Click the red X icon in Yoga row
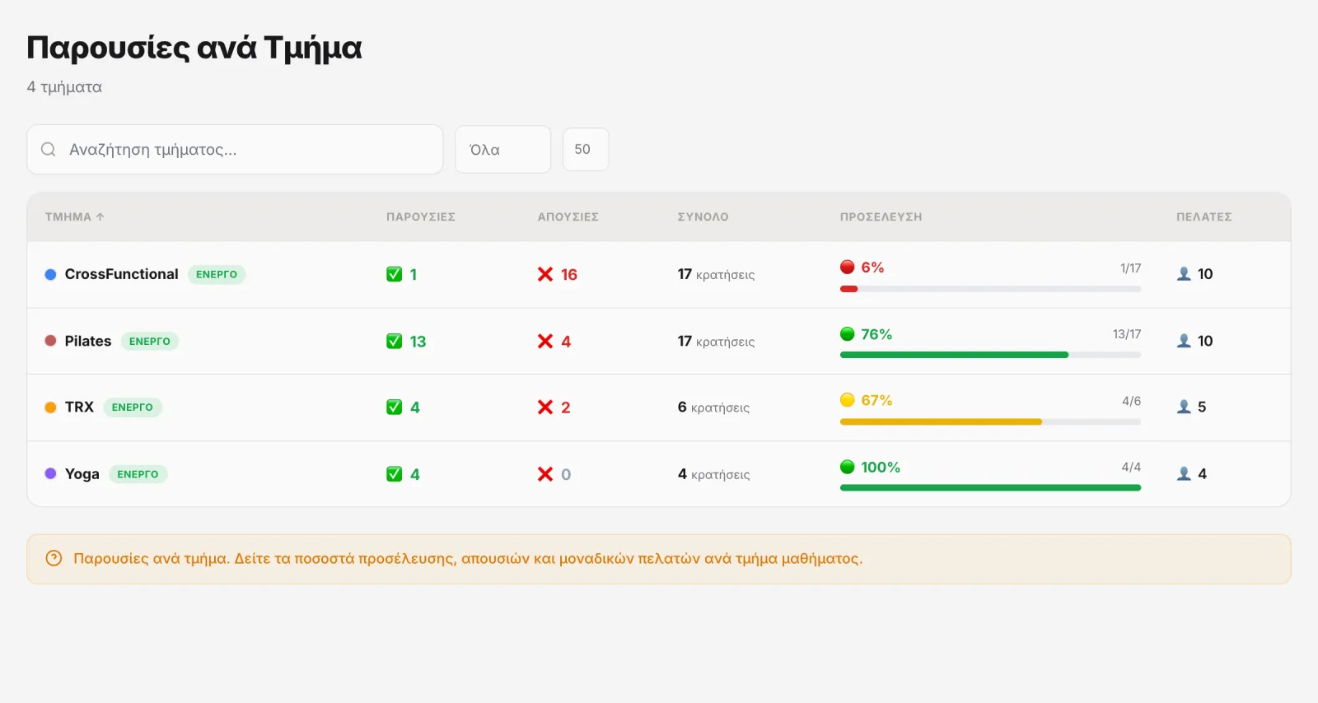1318x703 pixels. 545,474
